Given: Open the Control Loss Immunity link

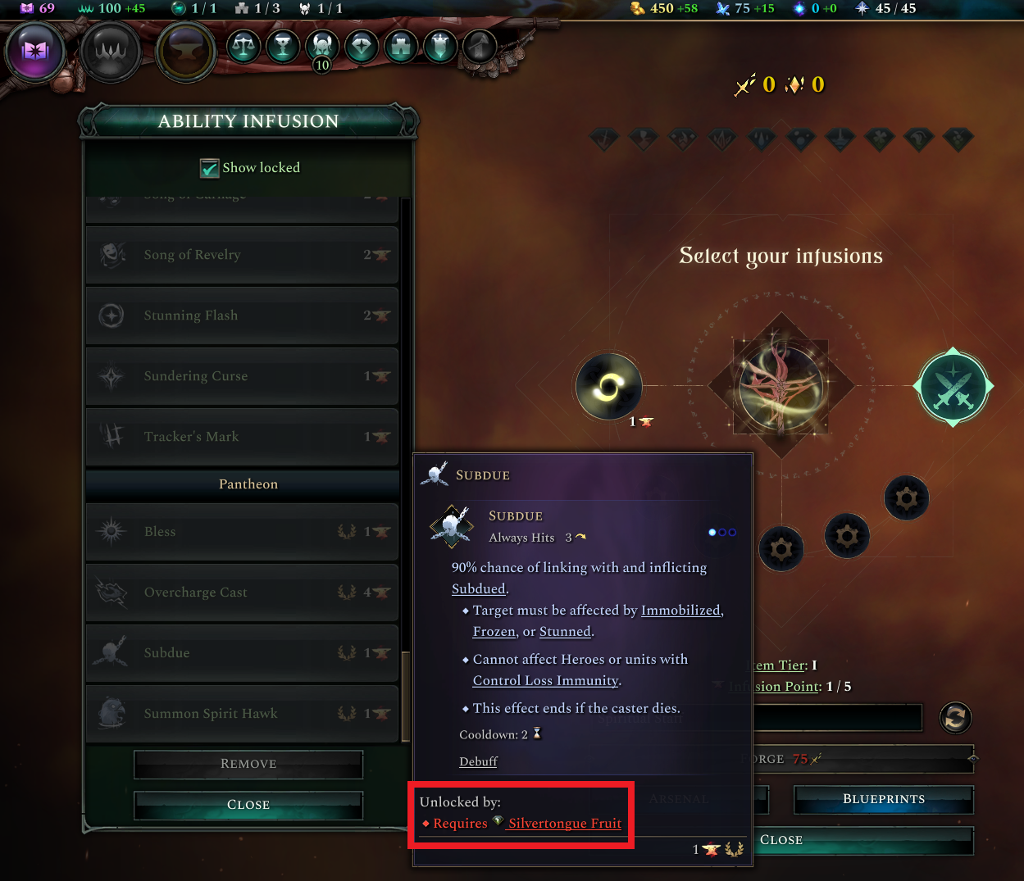Looking at the screenshot, I should [x=546, y=681].
